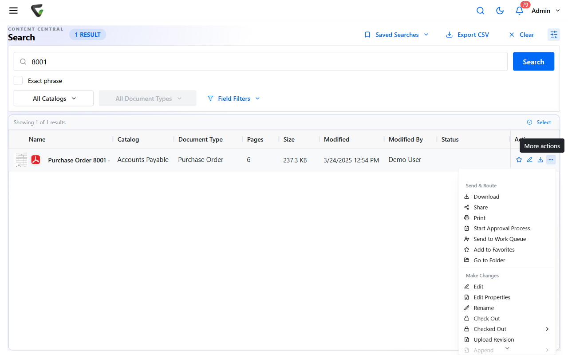Toggle dark mode moon icon
568x355 pixels.
coord(500,11)
